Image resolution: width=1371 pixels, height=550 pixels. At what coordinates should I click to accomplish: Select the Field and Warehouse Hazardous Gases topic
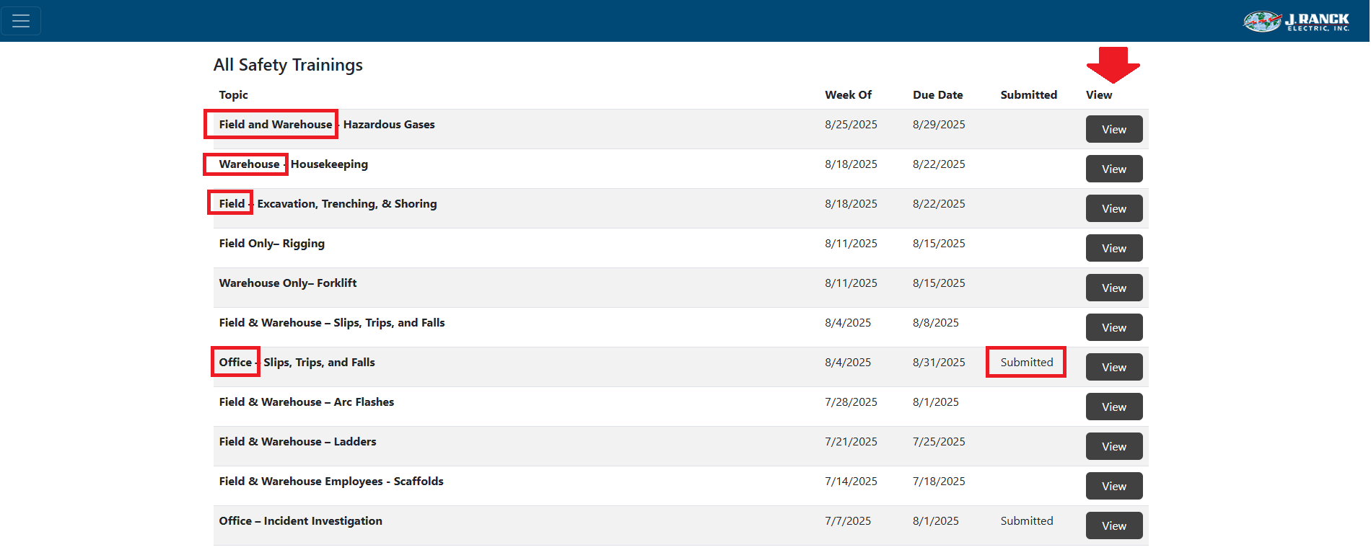point(327,125)
